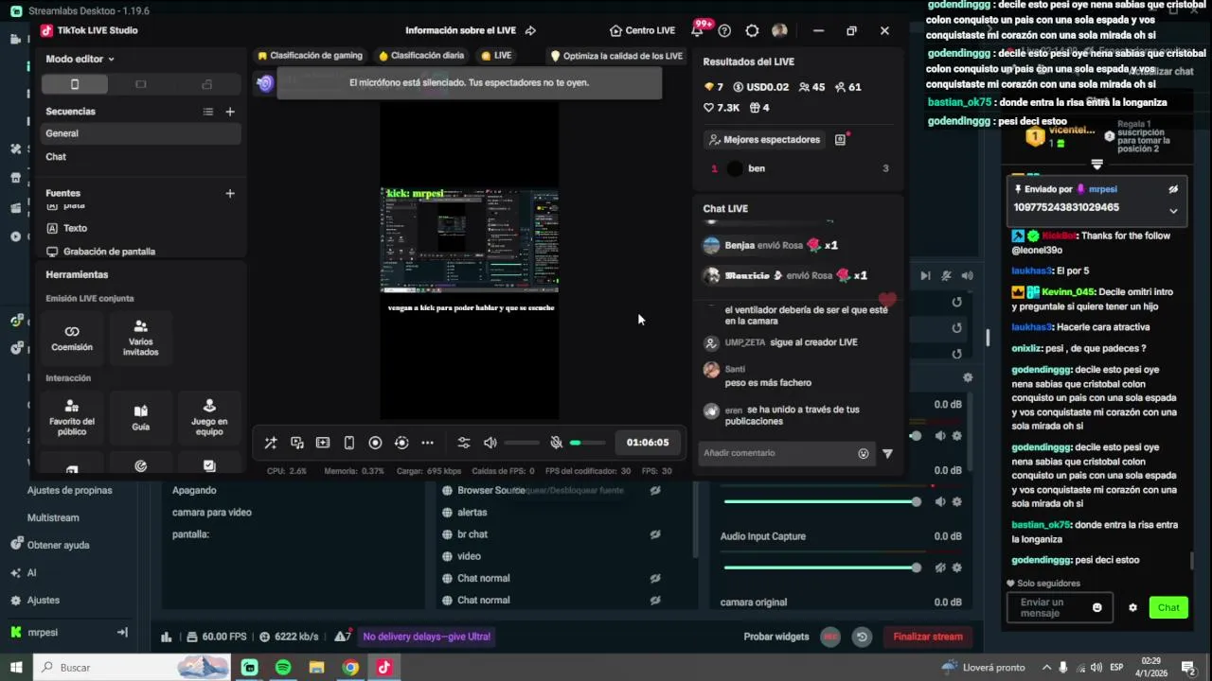Open the help question mark icon
The image size is (1212, 681).
pos(724,30)
